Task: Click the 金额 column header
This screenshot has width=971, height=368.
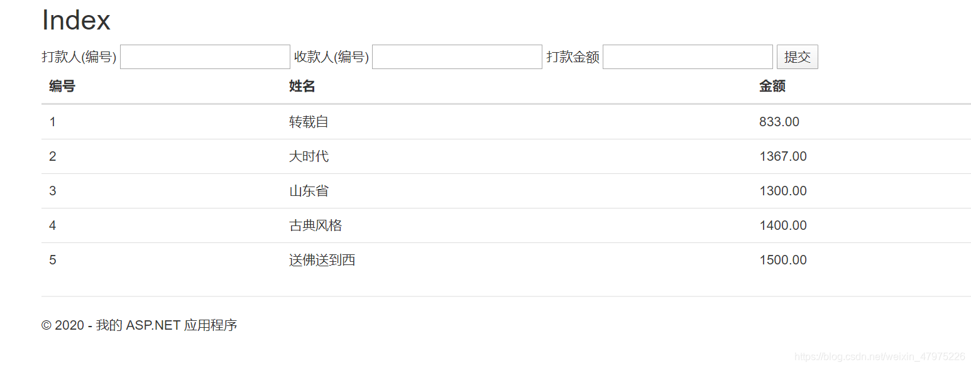Action: (771, 86)
